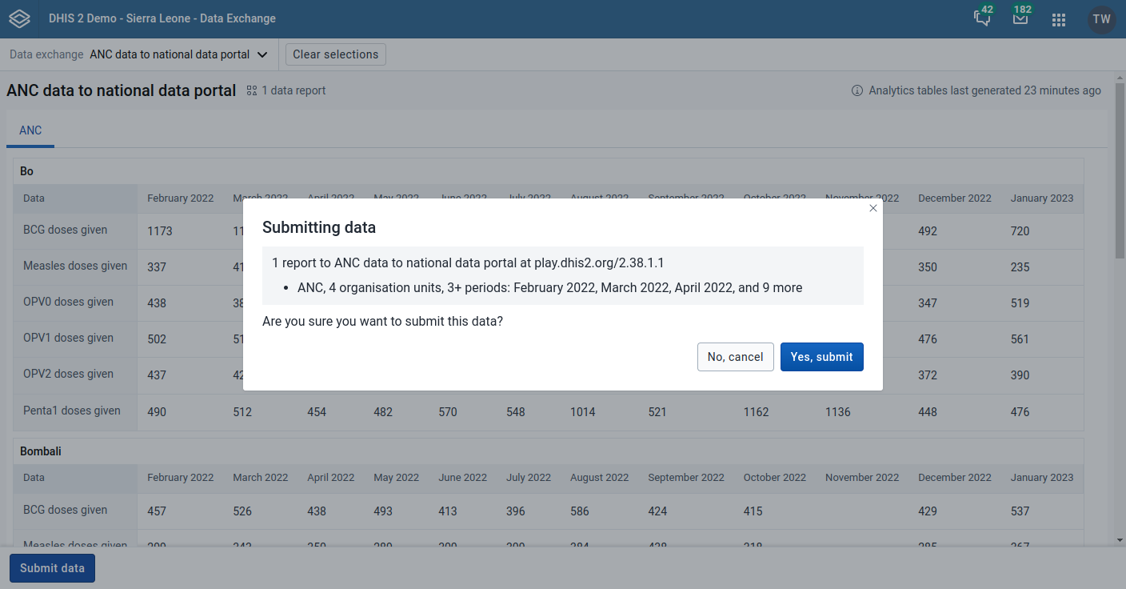Screen dimensions: 1126x589
Task: Click the dropdown chevron next to ANC data
Action: 262,55
